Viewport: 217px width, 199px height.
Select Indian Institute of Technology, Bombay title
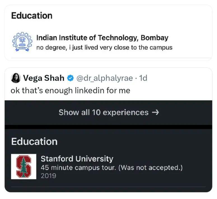click(x=102, y=38)
